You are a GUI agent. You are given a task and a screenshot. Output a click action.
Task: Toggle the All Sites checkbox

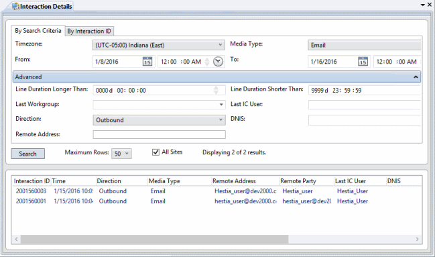click(156, 152)
